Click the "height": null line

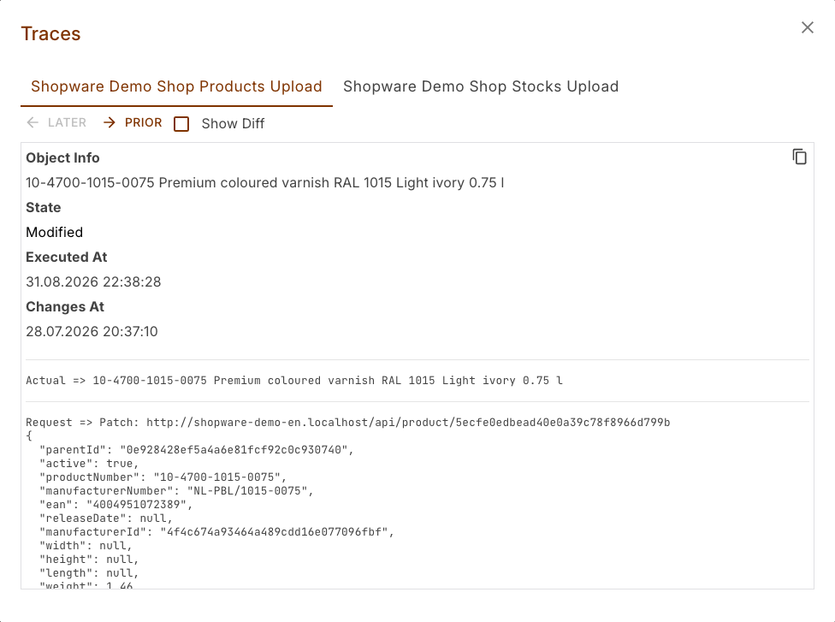(x=89, y=560)
